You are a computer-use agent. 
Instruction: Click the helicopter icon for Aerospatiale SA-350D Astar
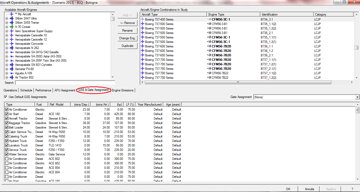[11, 56]
